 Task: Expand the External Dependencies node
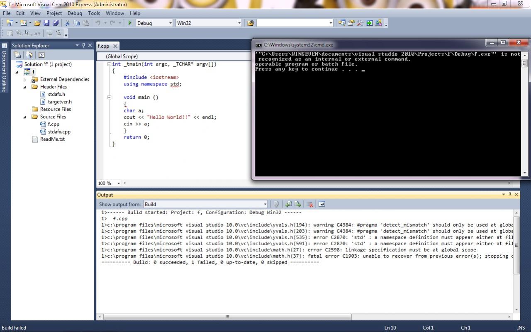pyautogui.click(x=25, y=79)
